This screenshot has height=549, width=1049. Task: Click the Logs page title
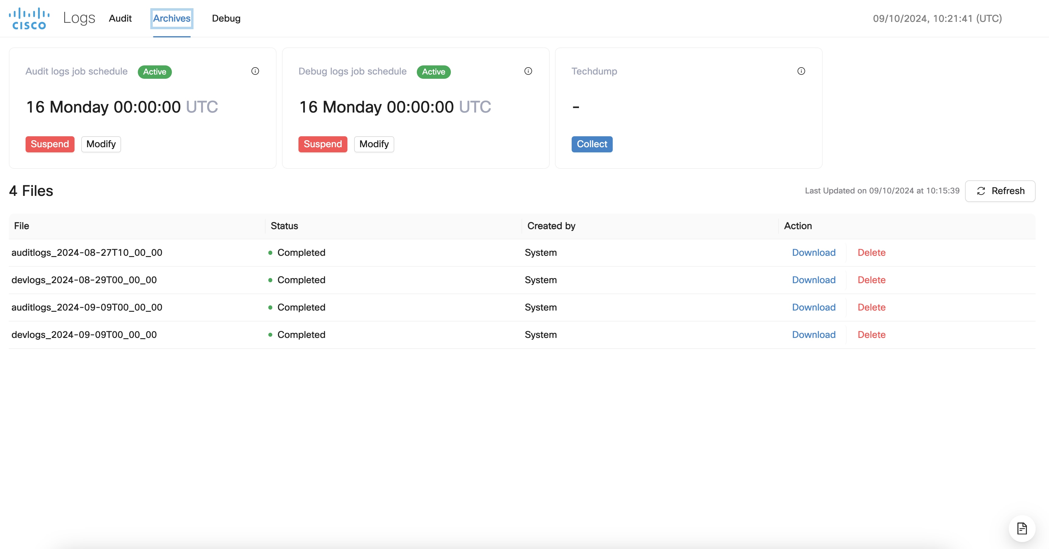point(79,18)
